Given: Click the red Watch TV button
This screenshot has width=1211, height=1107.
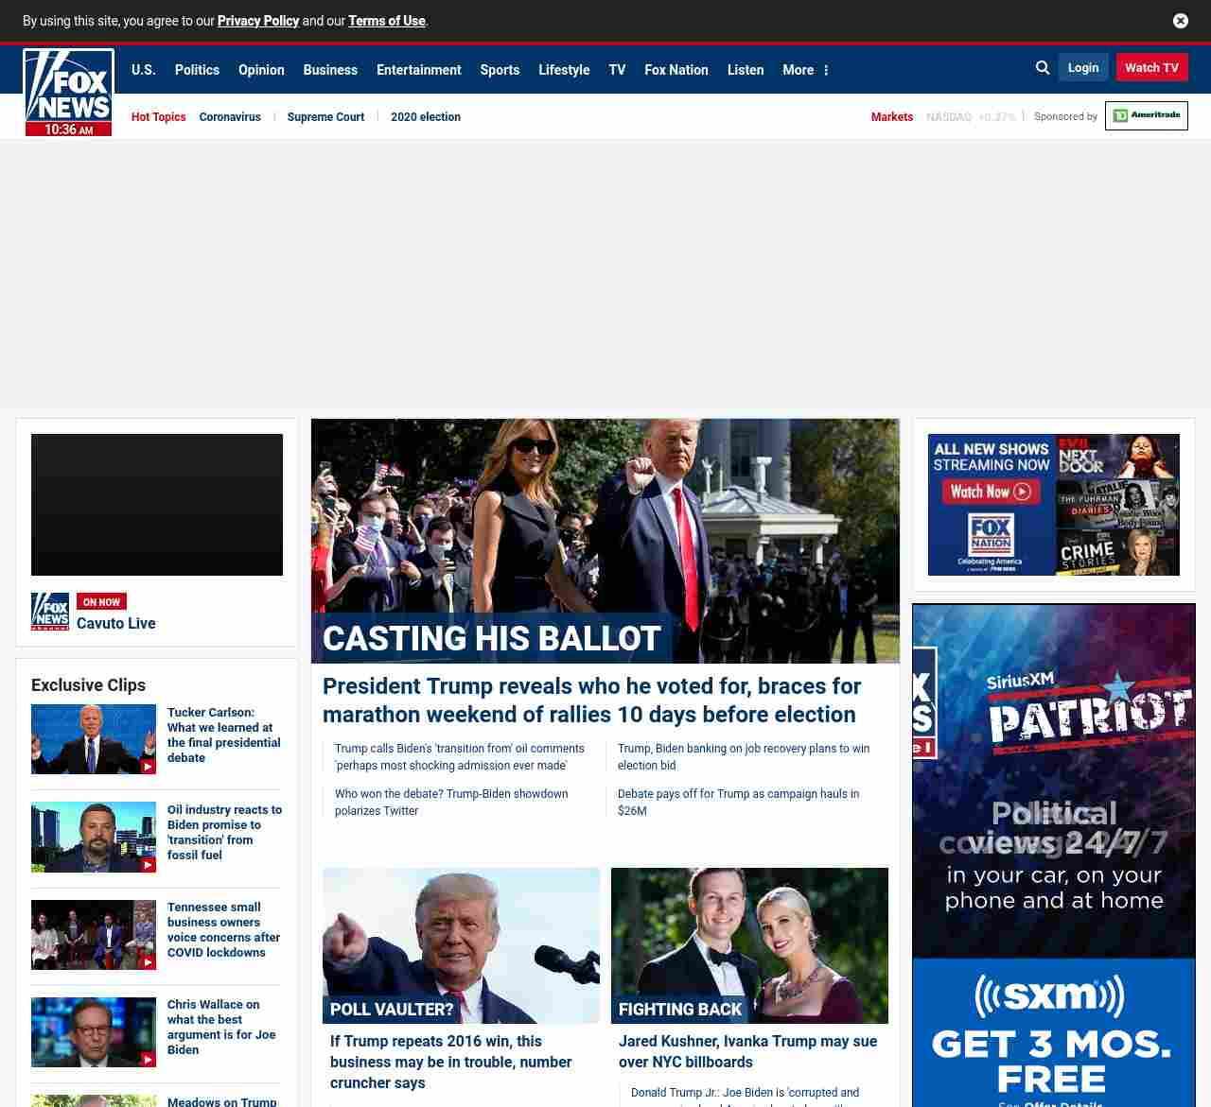Looking at the screenshot, I should pos(1151,68).
